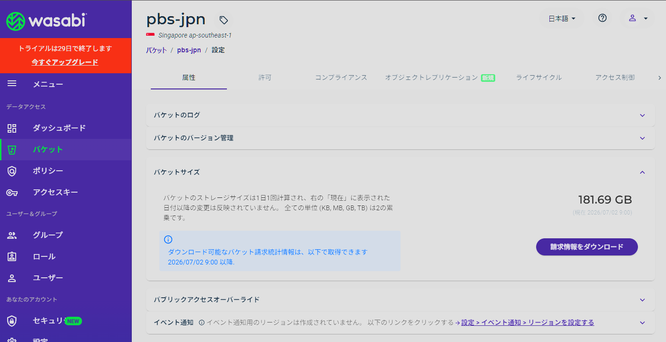The height and width of the screenshot is (342, 666).
Task: Click the 設定 breadcrumb text
Action: click(218, 50)
